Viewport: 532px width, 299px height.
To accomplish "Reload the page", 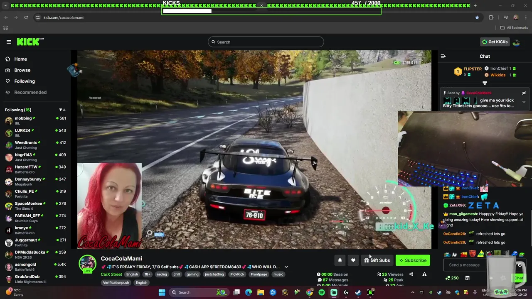I will tap(26, 17).
